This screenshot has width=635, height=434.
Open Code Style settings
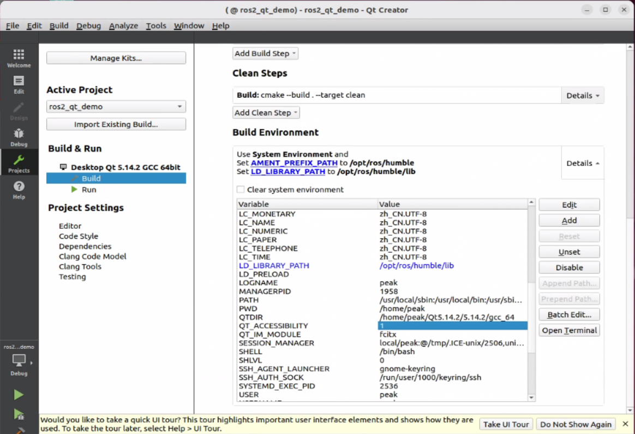coord(79,236)
